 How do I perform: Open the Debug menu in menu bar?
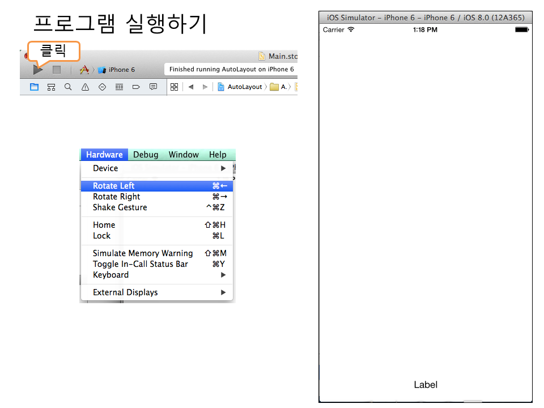coord(146,155)
